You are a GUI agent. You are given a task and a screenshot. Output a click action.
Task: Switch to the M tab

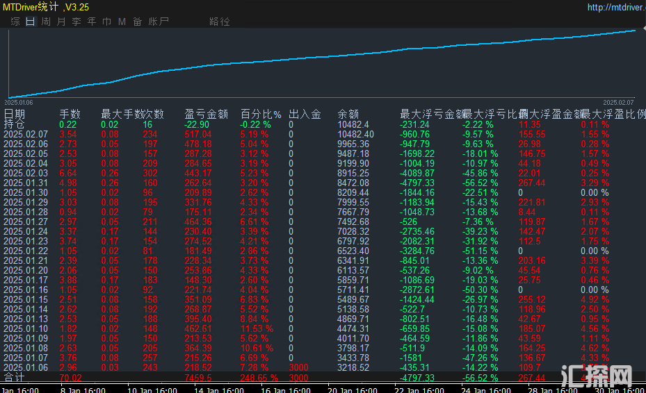click(x=122, y=22)
